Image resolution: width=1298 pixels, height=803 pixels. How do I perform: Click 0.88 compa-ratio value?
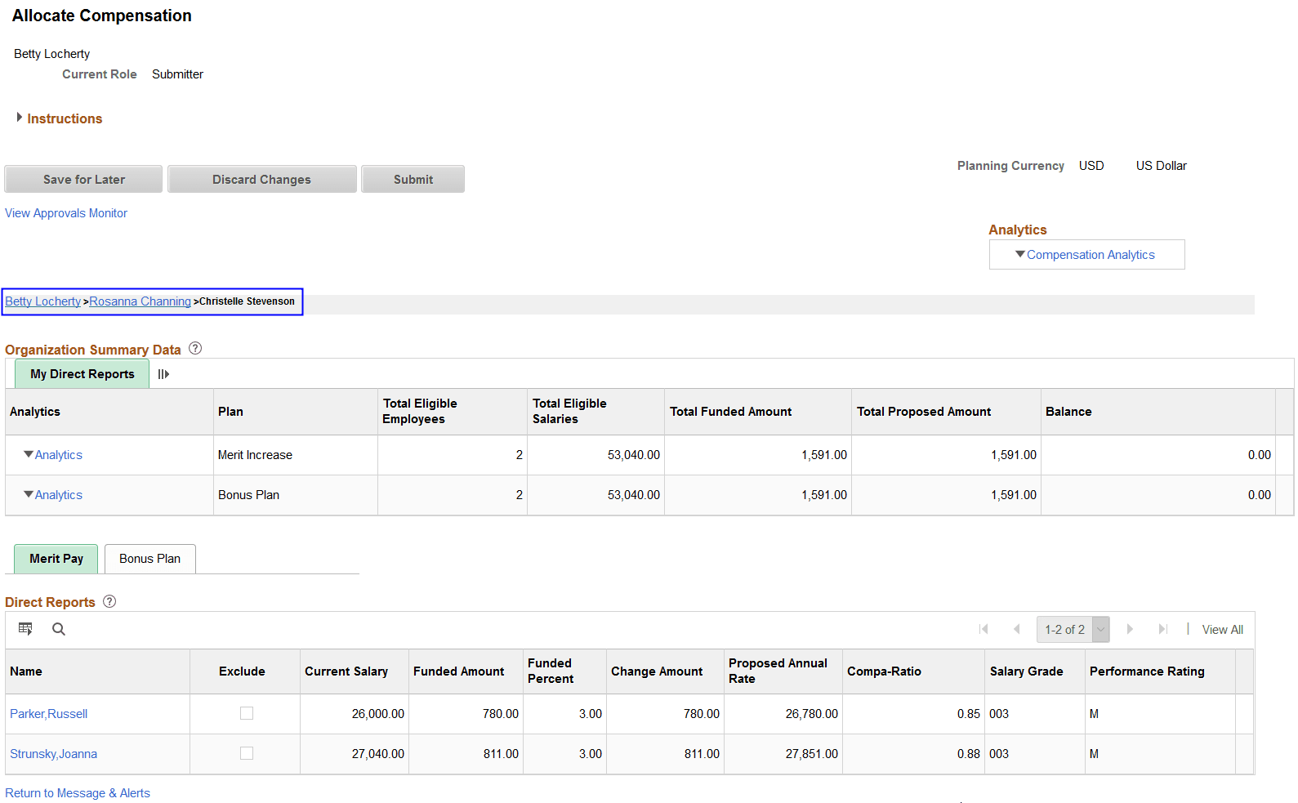(969, 754)
